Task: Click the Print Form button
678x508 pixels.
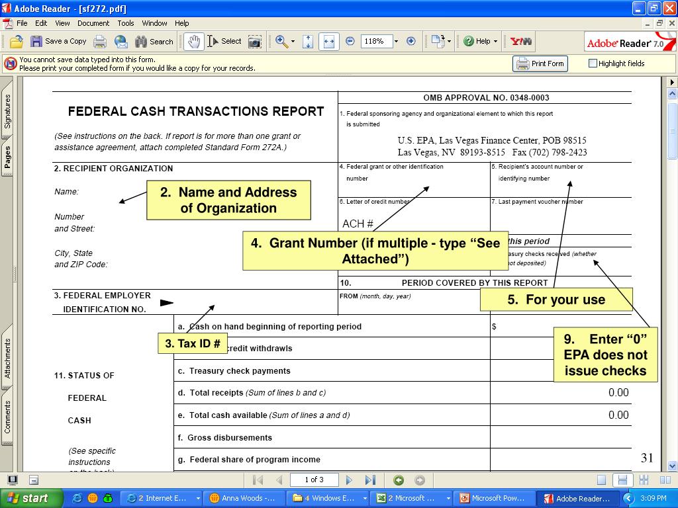Action: pyautogui.click(x=540, y=63)
